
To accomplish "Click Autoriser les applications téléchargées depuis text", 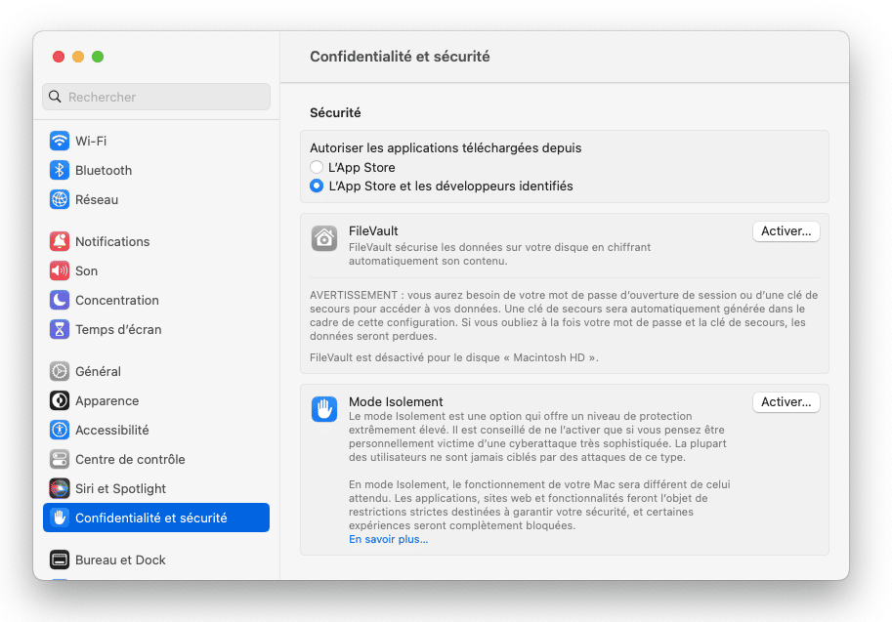I will click(446, 147).
